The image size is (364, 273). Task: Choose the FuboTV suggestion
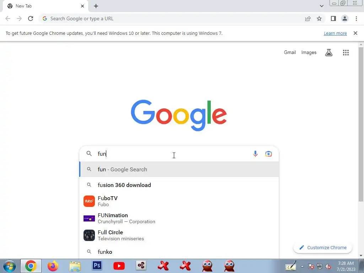(x=179, y=201)
